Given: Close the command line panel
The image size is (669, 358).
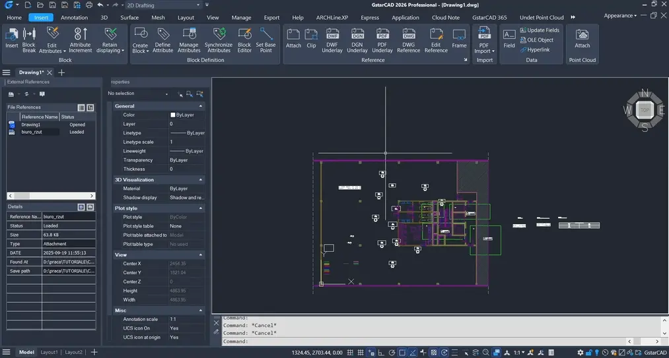Looking at the screenshot, I should click(x=217, y=322).
